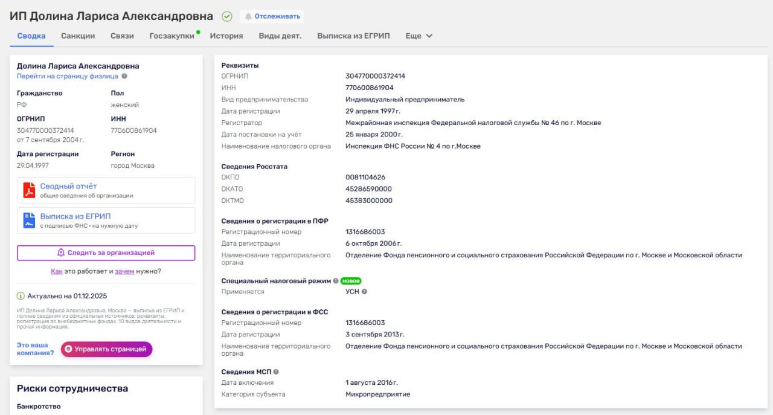Screen dimensions: 773x415
Task: Open the Госзакупки tab with the green dot
Action: [x=170, y=36]
